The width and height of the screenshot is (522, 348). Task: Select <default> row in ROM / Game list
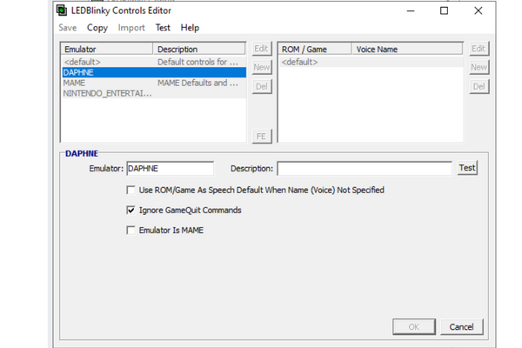tap(371, 62)
